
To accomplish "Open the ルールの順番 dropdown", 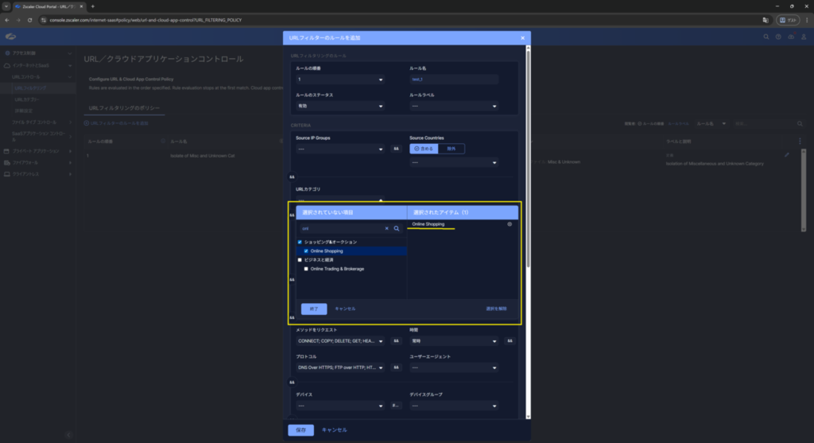I will tap(340, 80).
